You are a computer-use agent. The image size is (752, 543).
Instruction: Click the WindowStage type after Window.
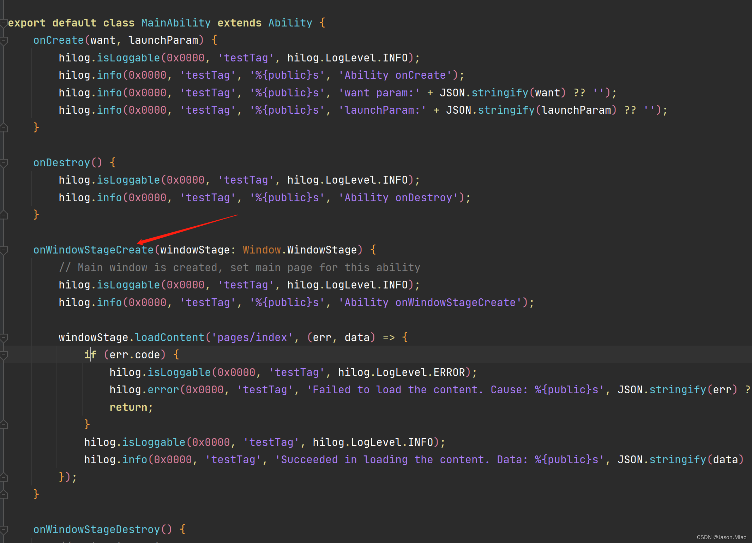(x=322, y=250)
